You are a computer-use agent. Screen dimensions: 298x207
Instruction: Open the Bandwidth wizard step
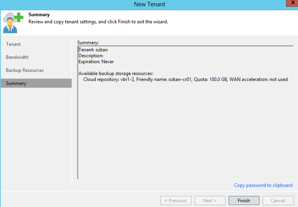pyautogui.click(x=17, y=57)
